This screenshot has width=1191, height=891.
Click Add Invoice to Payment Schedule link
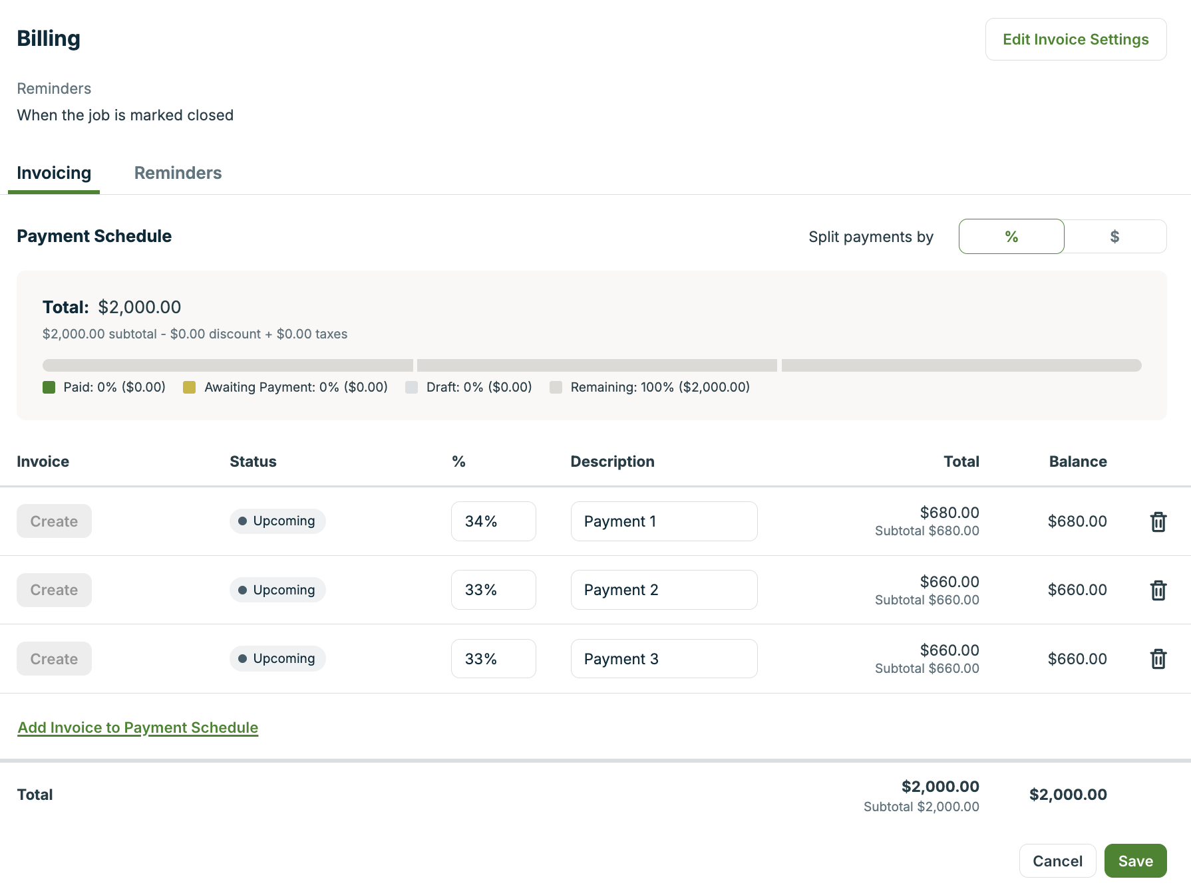pos(138,727)
